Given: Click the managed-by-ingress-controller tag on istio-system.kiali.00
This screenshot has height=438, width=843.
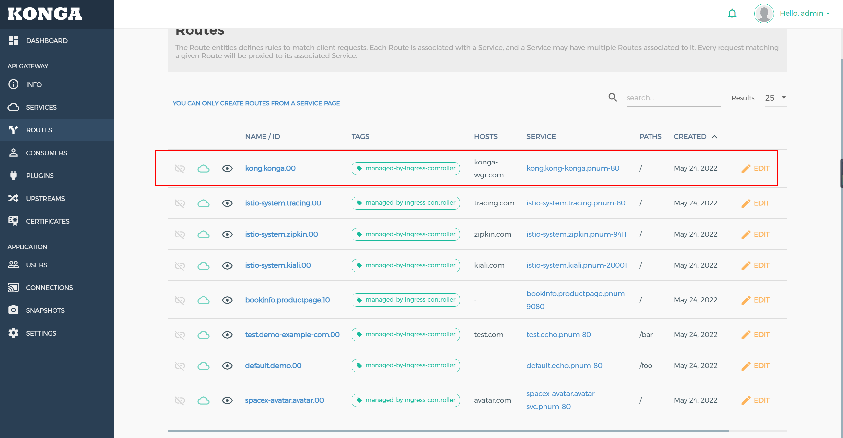Looking at the screenshot, I should tap(405, 266).
